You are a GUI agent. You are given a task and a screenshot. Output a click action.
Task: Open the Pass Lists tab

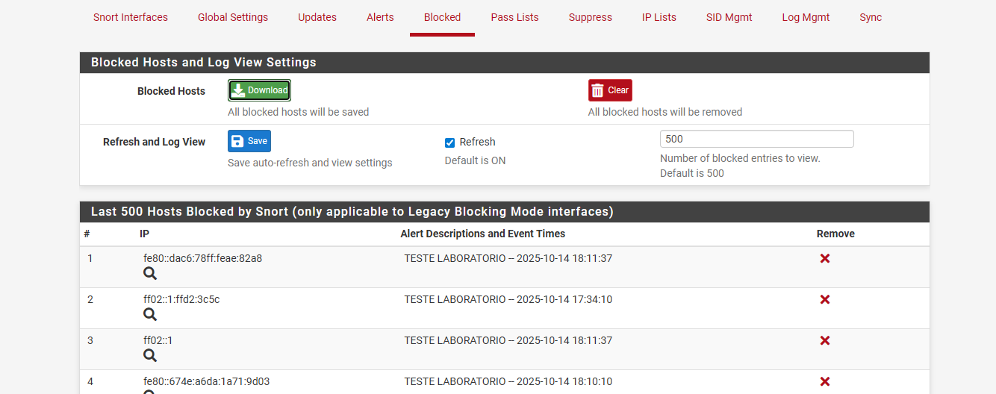pyautogui.click(x=514, y=17)
